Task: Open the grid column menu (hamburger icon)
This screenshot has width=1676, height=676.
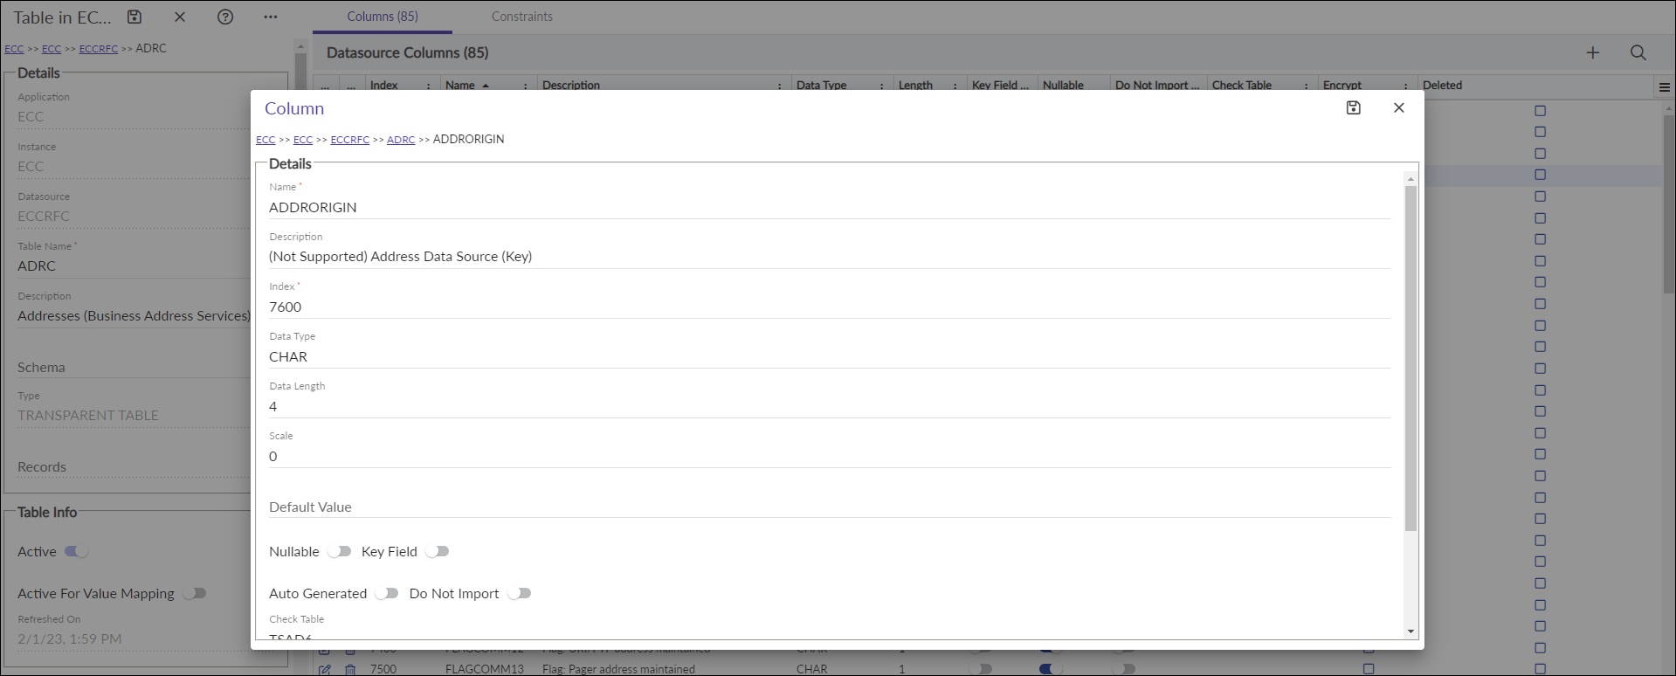Action: click(x=1665, y=87)
